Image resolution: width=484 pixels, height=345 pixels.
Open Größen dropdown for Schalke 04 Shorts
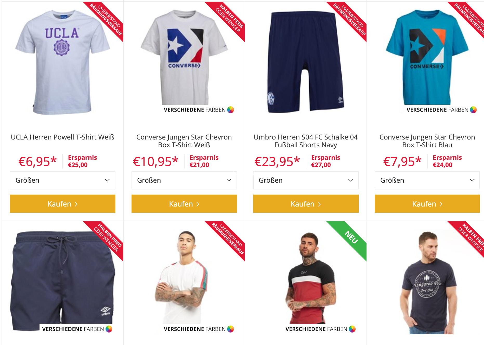[x=306, y=180]
